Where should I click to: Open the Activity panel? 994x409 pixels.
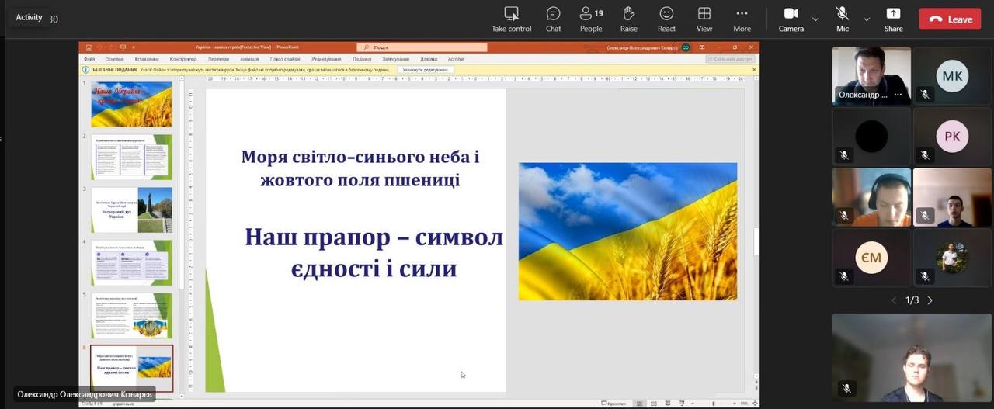tap(30, 17)
